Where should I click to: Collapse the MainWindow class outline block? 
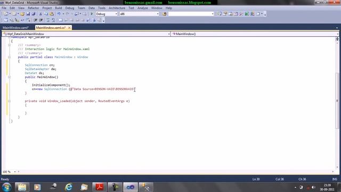(x=10, y=57)
